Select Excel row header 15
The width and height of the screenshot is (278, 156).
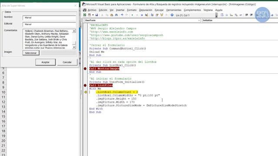(x=3, y=117)
